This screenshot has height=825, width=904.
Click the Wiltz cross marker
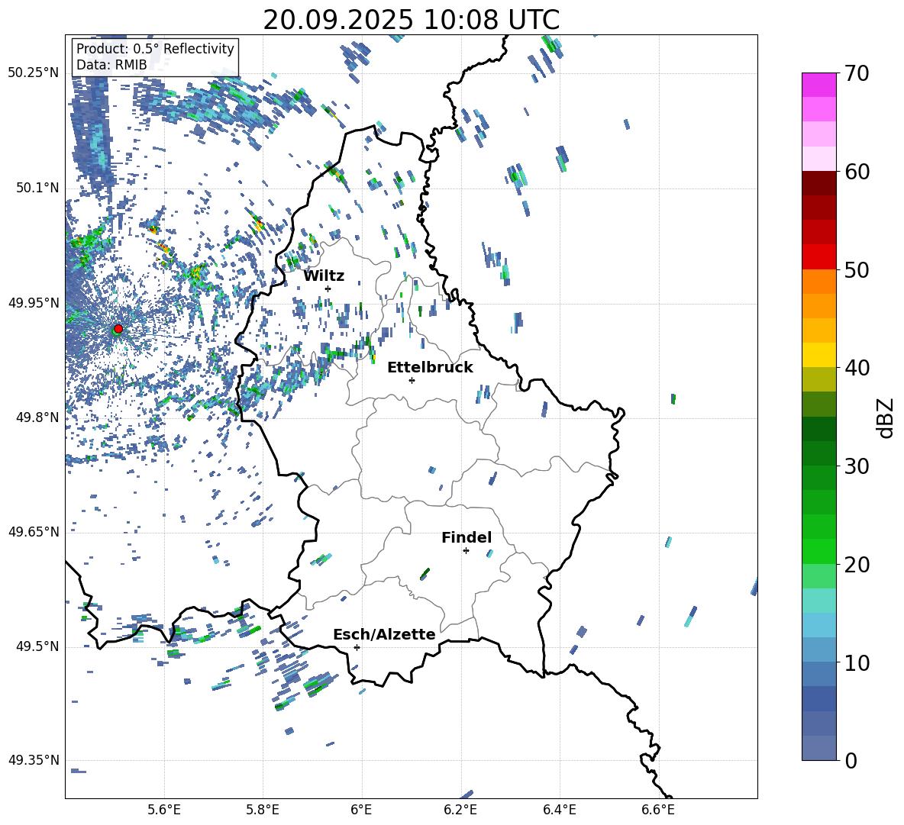[x=328, y=288]
